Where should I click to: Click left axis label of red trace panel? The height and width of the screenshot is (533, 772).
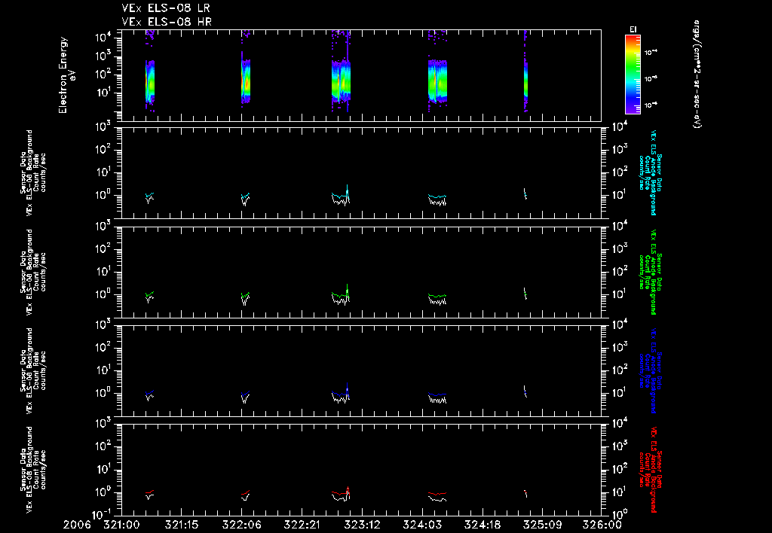pyautogui.click(x=33, y=470)
